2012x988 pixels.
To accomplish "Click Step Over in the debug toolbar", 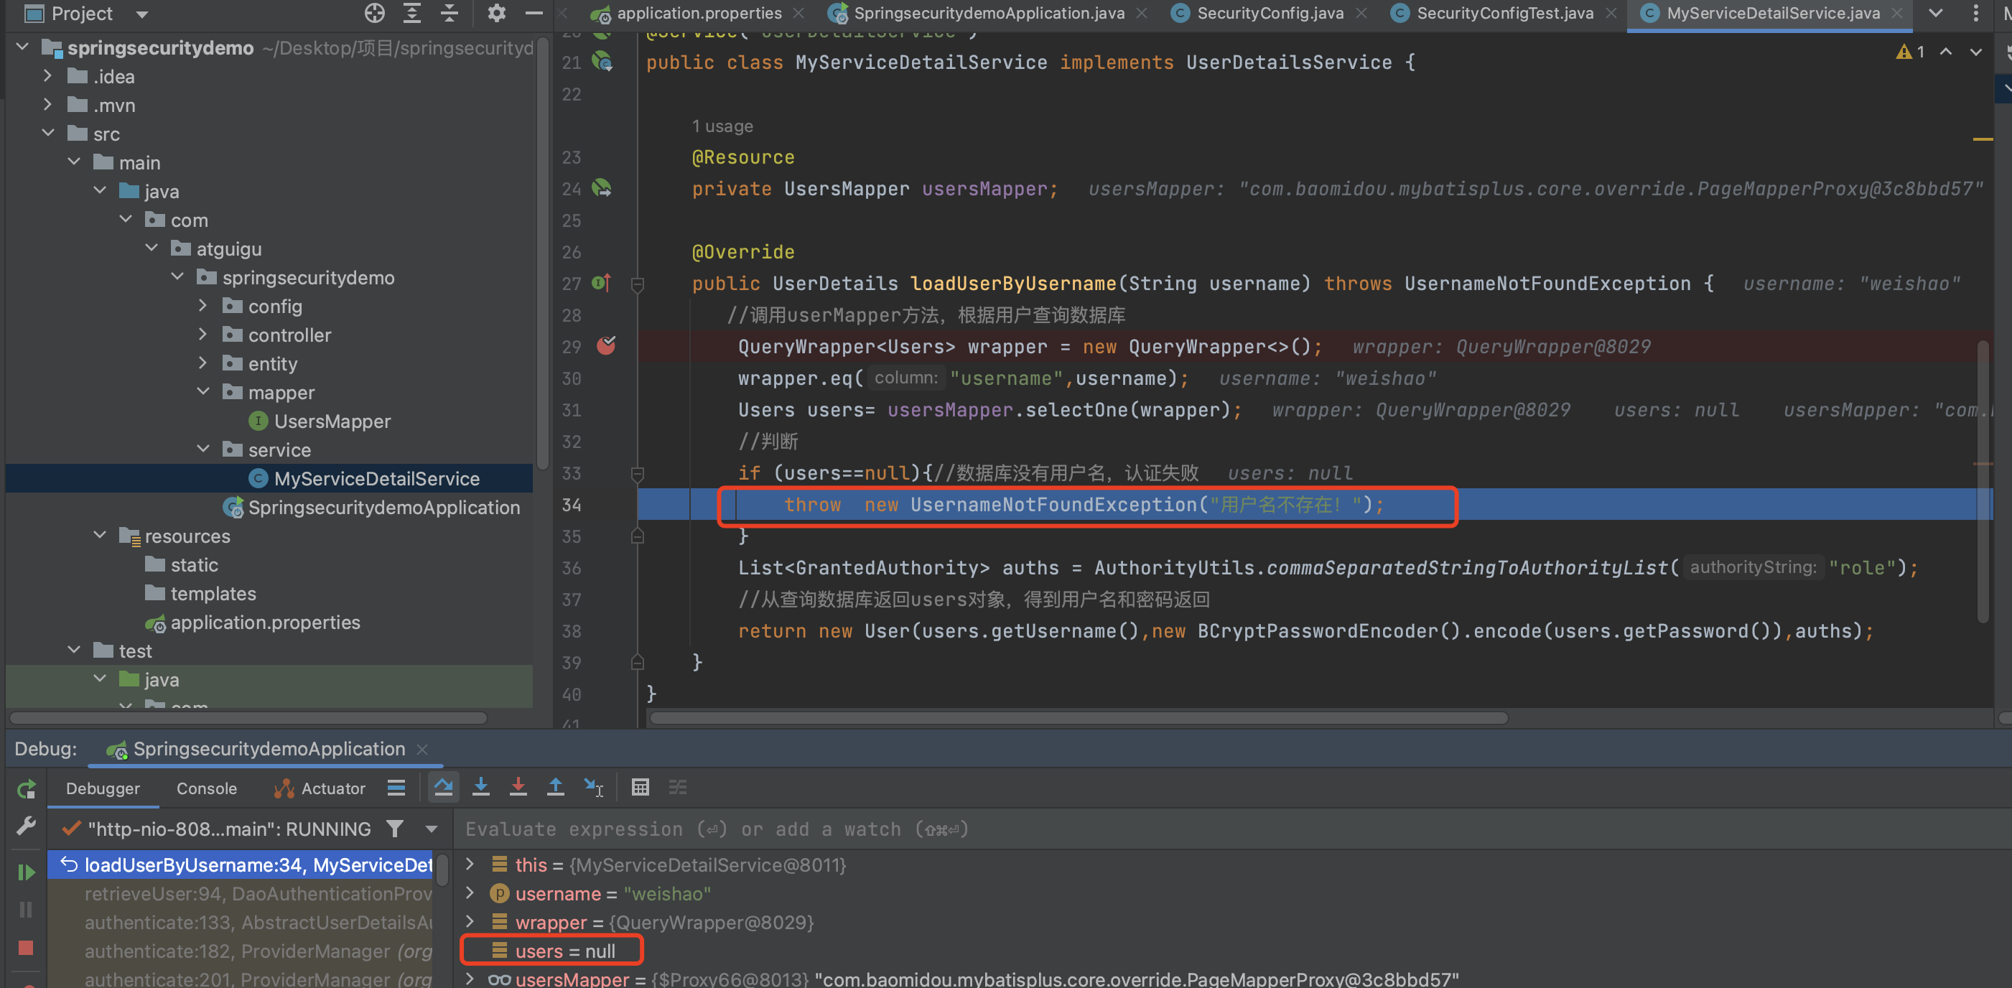I will (444, 787).
